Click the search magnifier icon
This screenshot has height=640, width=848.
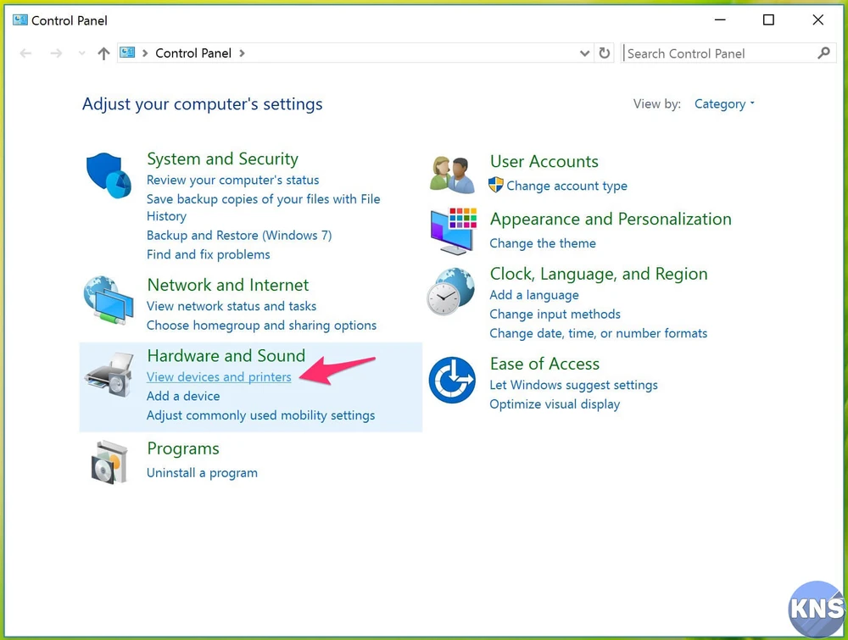(823, 53)
